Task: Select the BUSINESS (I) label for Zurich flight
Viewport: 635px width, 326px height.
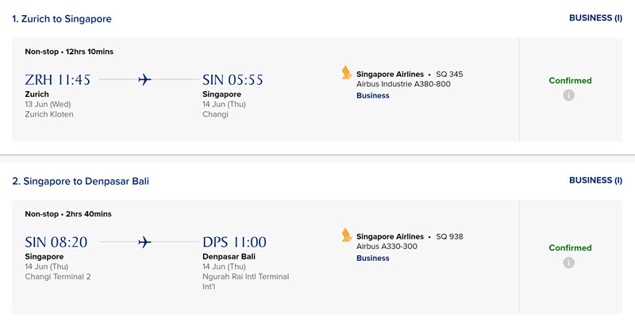Action: [x=596, y=18]
